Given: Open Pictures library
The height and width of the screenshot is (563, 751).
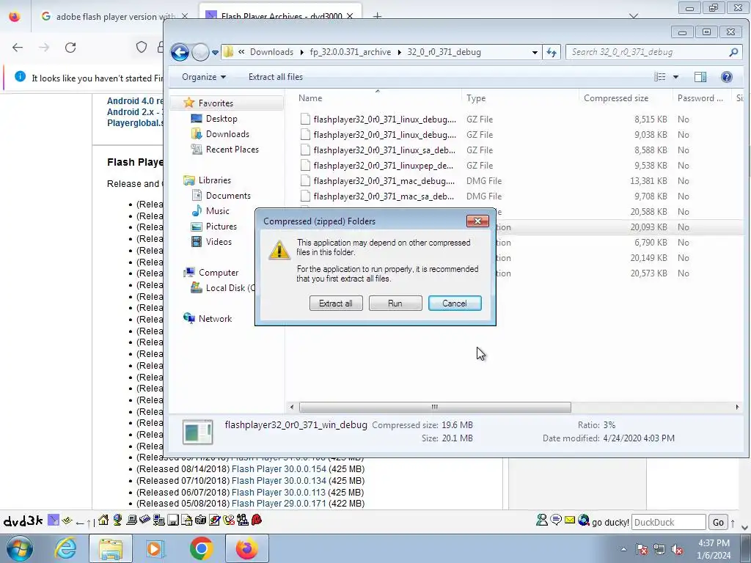Looking at the screenshot, I should coord(221,226).
